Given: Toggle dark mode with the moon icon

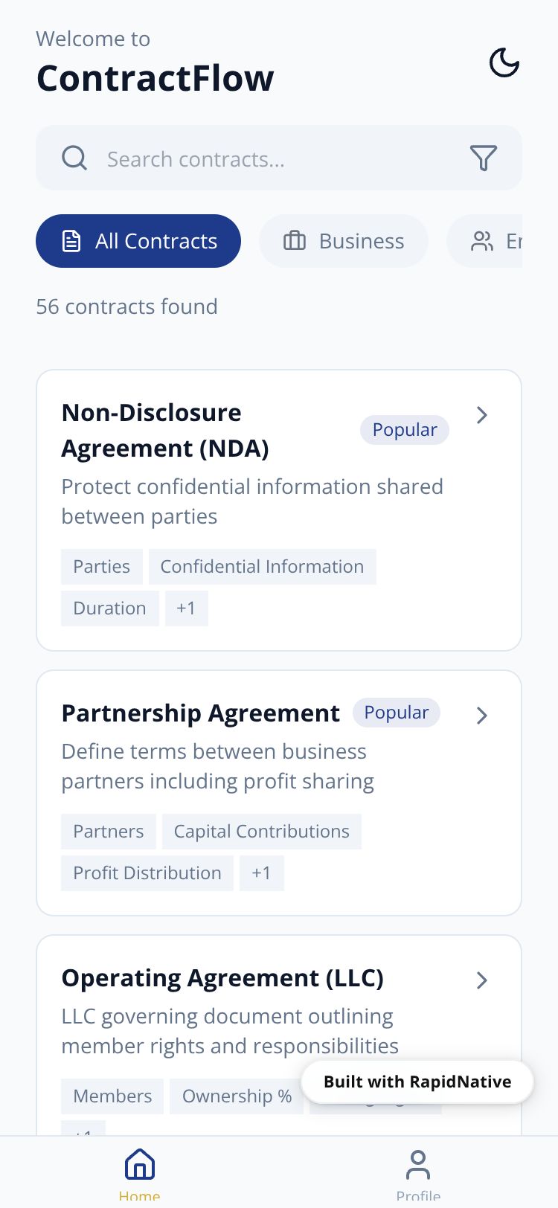Looking at the screenshot, I should [x=504, y=62].
